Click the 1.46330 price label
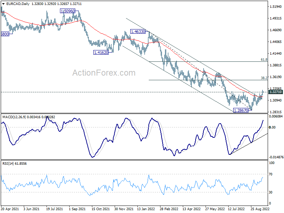 pos(138,32)
